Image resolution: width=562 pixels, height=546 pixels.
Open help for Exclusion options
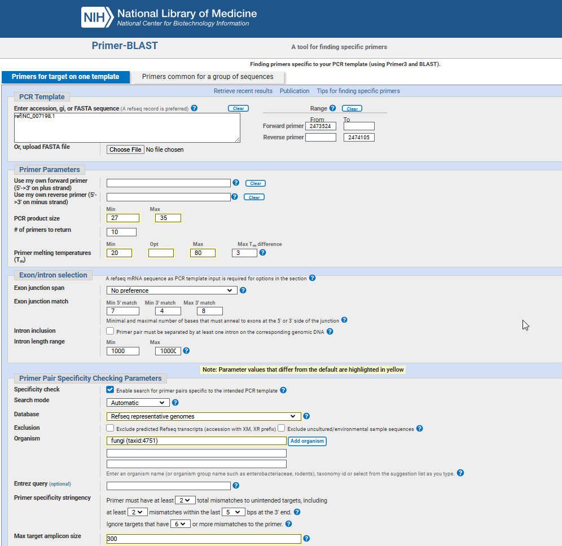[420, 429]
